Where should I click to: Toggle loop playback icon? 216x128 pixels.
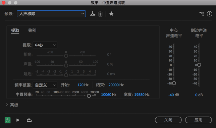click(29, 120)
